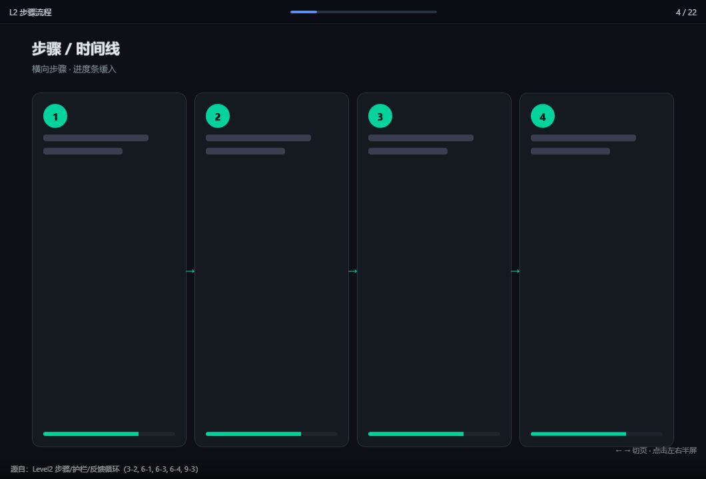
Task: Click the progress bar in step 3 card
Action: [x=434, y=434]
